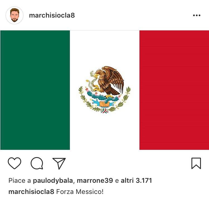Screen dimensions: 209x197
Task: Click marchisiocla8 username in the caption
Action: [x=31, y=192]
